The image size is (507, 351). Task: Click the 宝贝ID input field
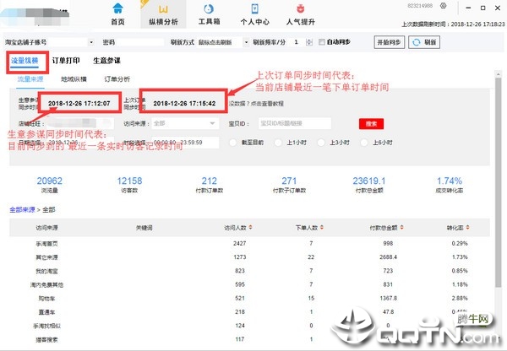[295, 123]
